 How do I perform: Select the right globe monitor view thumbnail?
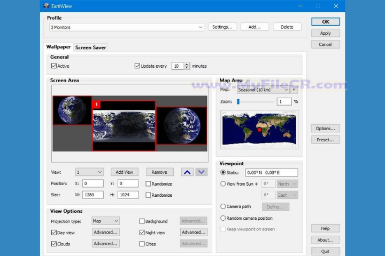(x=182, y=125)
